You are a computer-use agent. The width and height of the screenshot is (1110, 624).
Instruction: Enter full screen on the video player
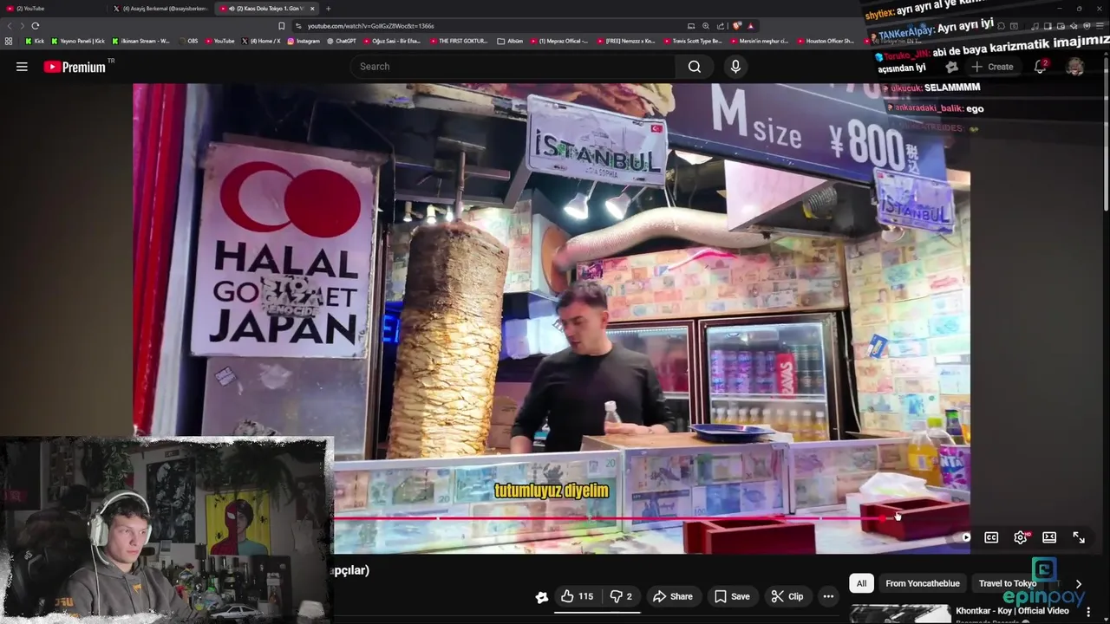point(1079,537)
